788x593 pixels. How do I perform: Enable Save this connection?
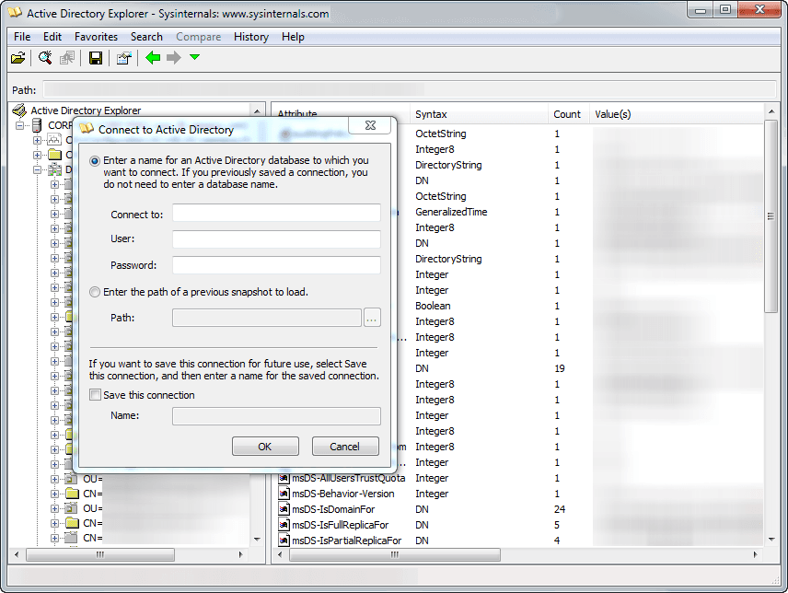[x=95, y=394]
